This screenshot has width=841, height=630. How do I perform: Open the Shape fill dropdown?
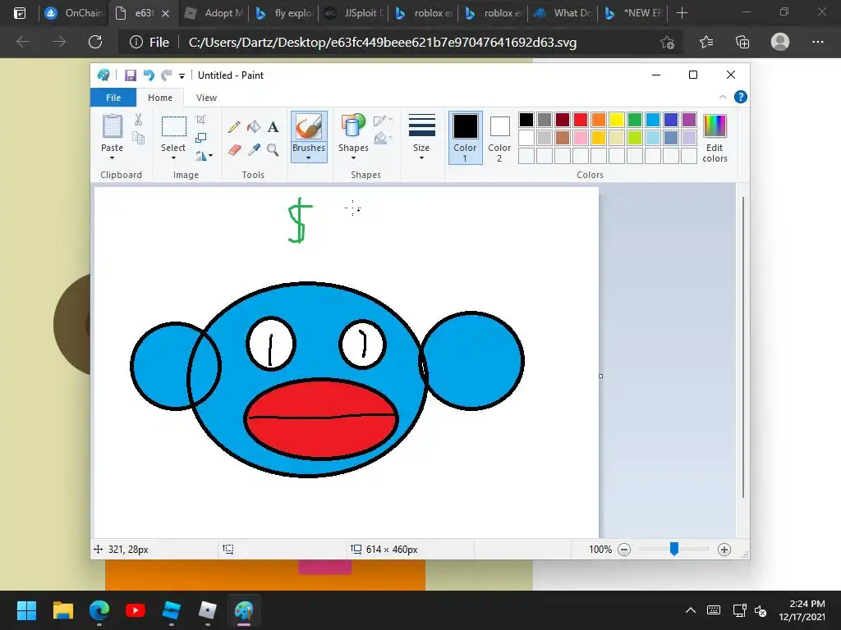[x=383, y=138]
